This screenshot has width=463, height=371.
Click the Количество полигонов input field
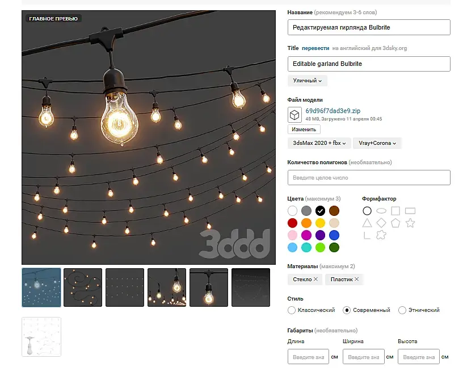(369, 178)
